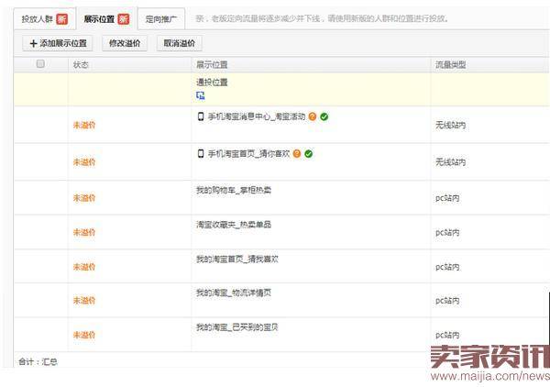The height and width of the screenshot is (387, 550).
Task: Click the 淘宝收藏夹_热卖单品 position name
Action: [x=234, y=224]
